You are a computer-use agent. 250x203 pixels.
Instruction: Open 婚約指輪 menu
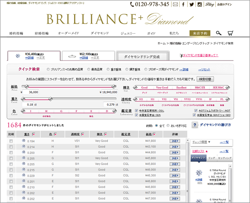pos(16,33)
